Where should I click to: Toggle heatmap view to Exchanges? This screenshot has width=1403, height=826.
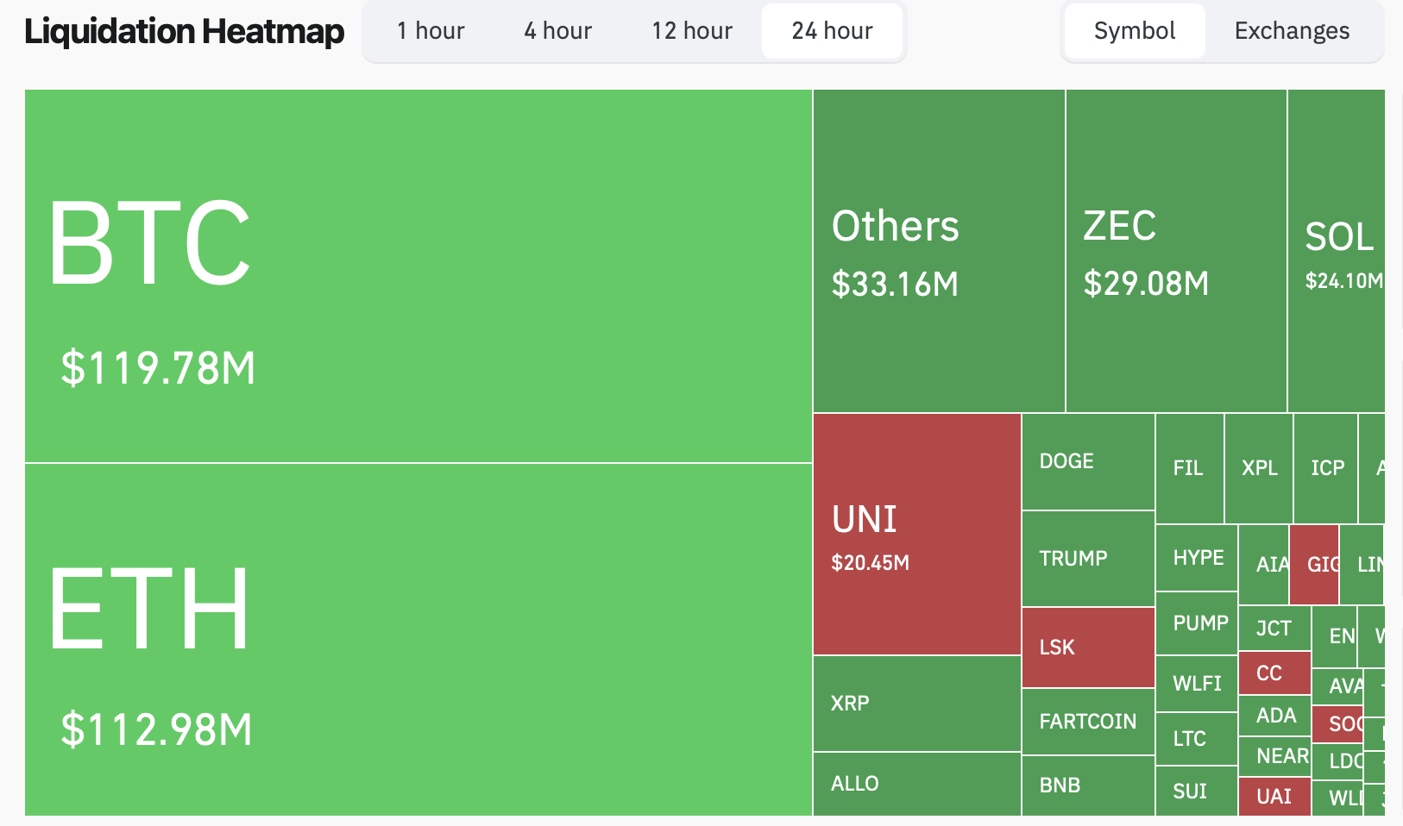tap(1292, 31)
